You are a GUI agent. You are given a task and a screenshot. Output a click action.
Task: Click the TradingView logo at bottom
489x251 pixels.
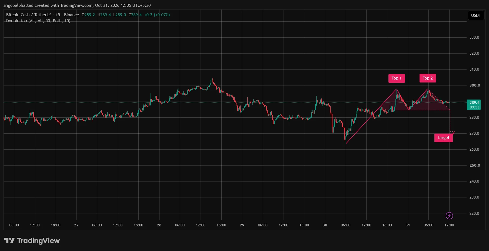(x=32, y=240)
